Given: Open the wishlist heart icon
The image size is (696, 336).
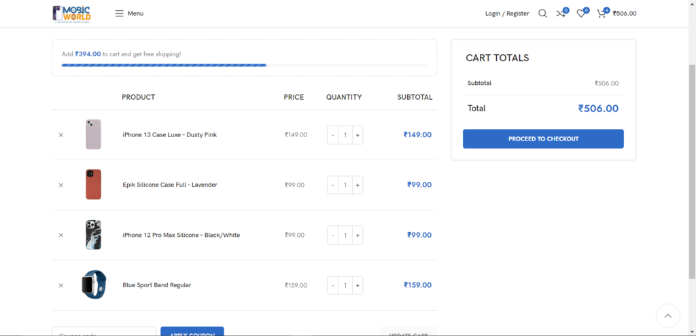Looking at the screenshot, I should click(x=580, y=14).
